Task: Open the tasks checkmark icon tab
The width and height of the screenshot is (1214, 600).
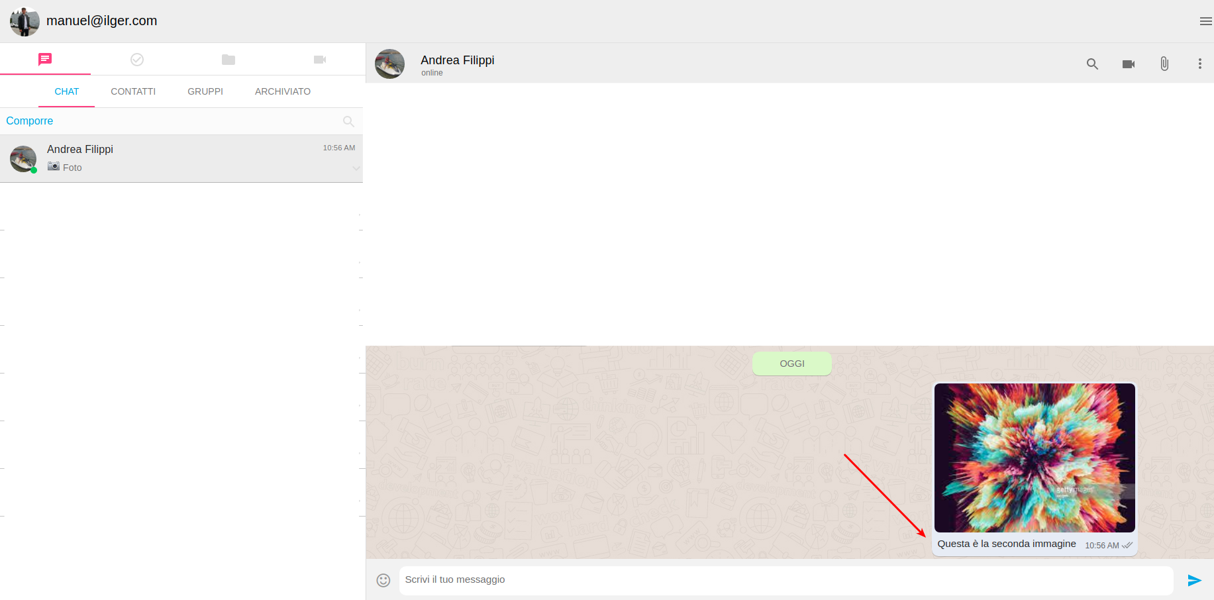Action: click(x=137, y=60)
